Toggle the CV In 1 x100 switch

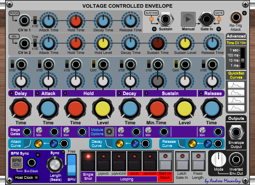tap(35, 20)
